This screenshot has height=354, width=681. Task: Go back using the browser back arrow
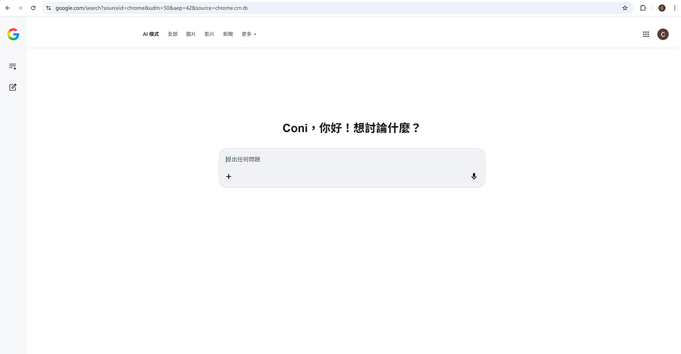click(x=7, y=8)
